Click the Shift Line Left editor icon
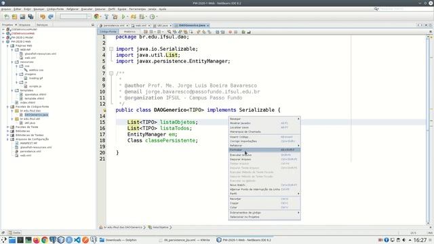434x244 pixels. pos(217,32)
